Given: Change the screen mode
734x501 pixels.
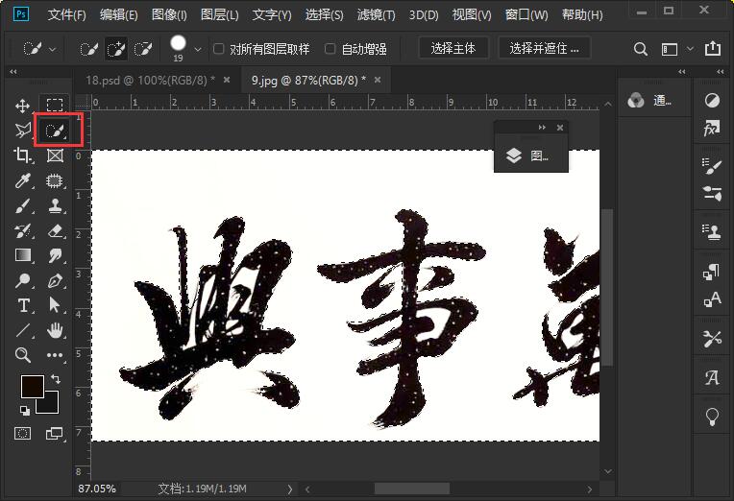Looking at the screenshot, I should tap(55, 433).
